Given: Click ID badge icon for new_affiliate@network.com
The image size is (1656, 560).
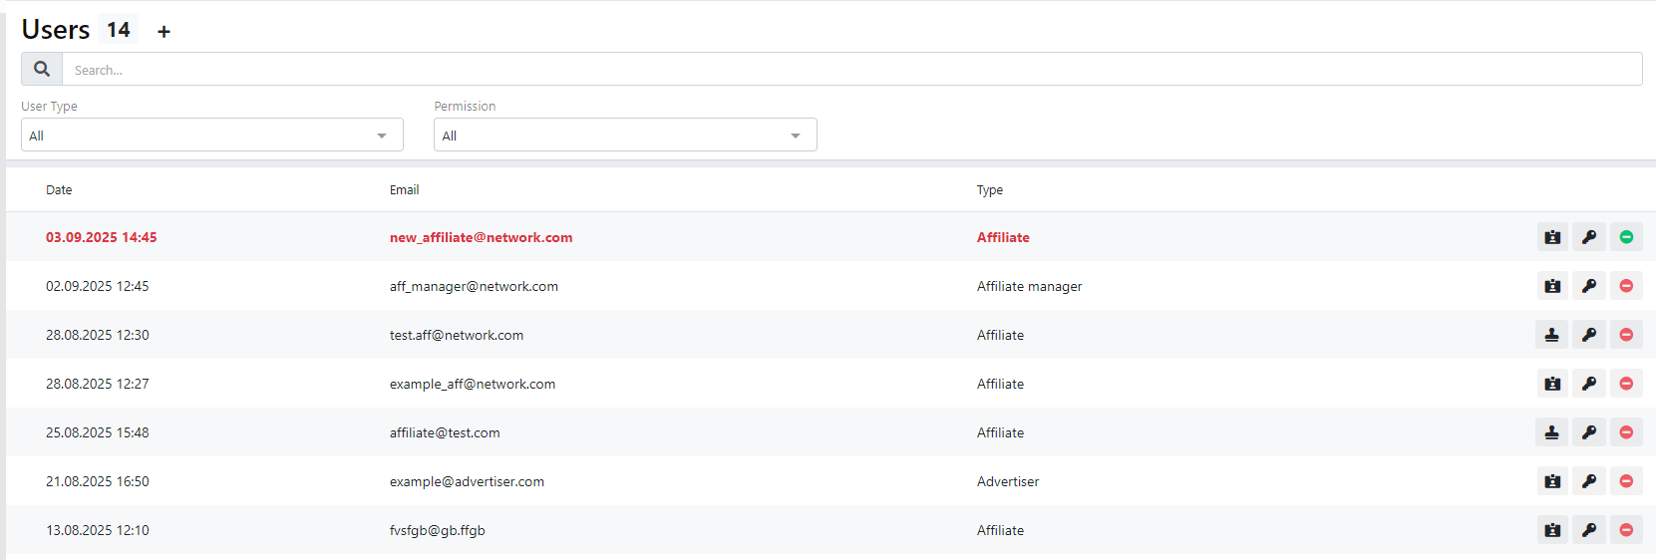Looking at the screenshot, I should point(1552,237).
